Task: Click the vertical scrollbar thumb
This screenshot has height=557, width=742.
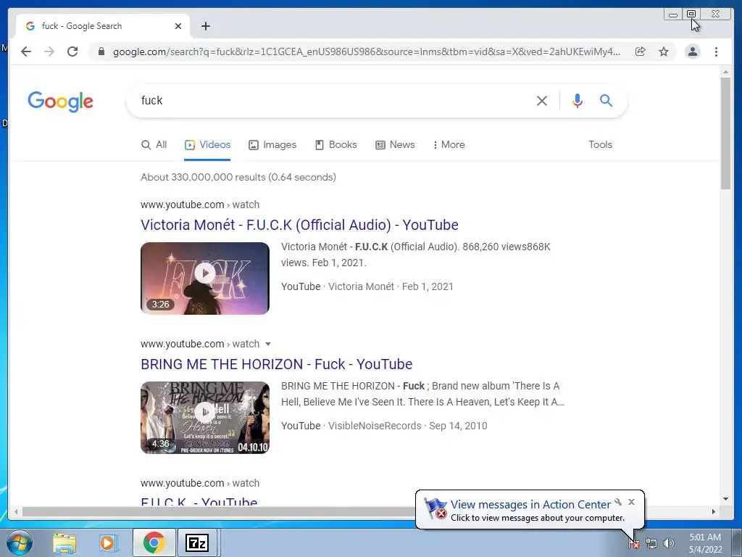Action: coord(725,133)
